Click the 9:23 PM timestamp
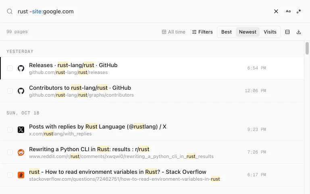 pyautogui.click(x=257, y=130)
